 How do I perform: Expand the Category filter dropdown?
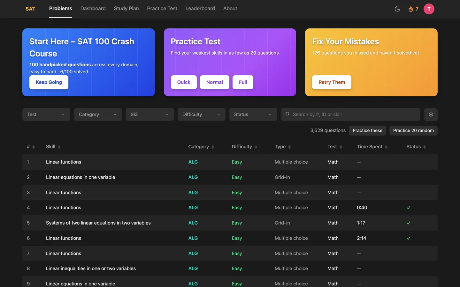[98, 114]
